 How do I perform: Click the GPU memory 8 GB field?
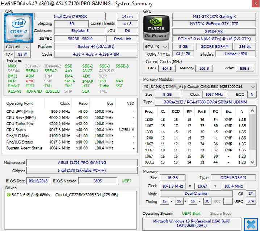(x=183, y=47)
